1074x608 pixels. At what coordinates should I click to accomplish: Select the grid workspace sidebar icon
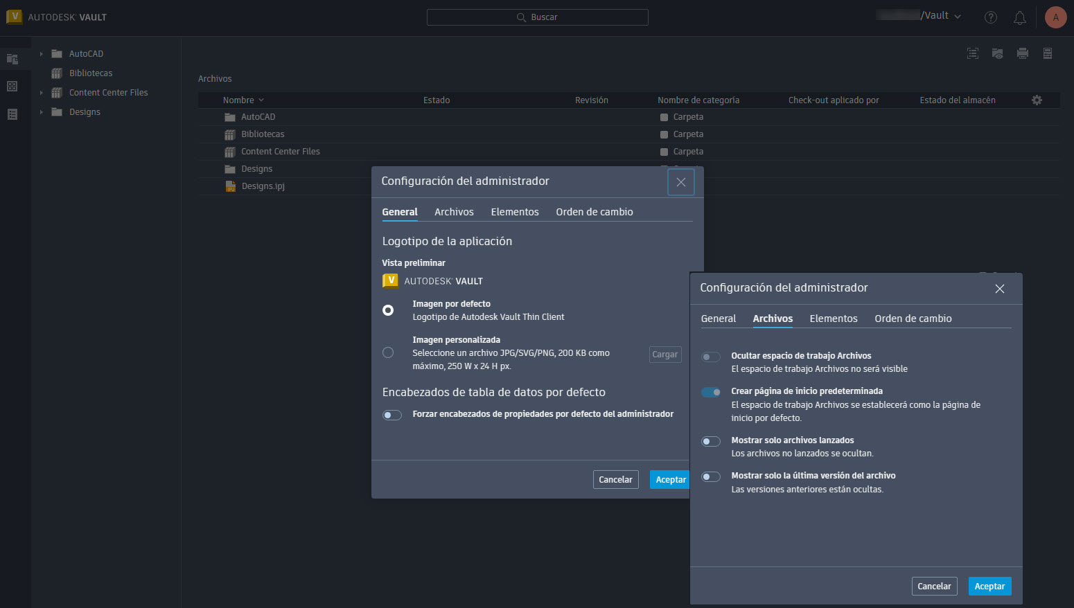coord(12,87)
